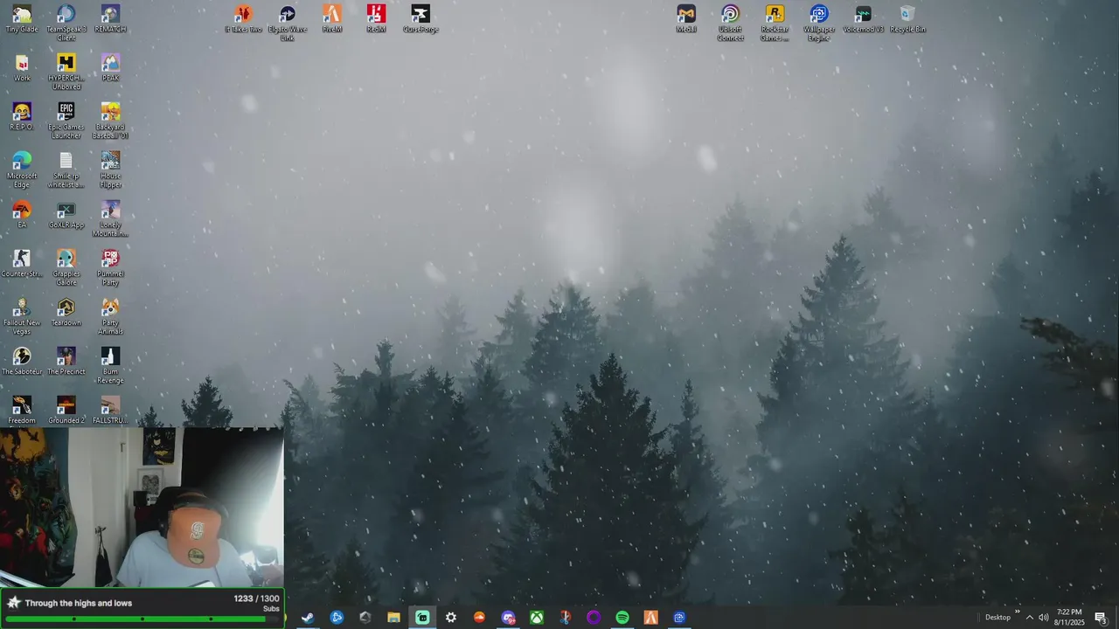Viewport: 1119px width, 629px height.
Task: Select the PEAK game icon
Action: tap(110, 67)
